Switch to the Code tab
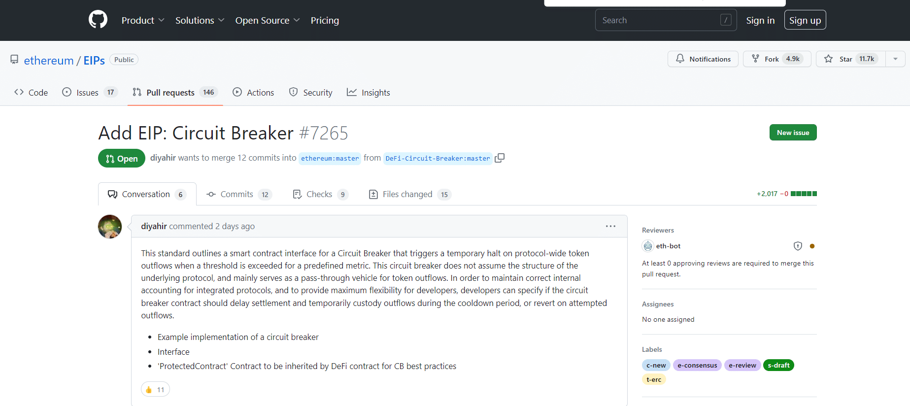The width and height of the screenshot is (910, 406). 31,93
